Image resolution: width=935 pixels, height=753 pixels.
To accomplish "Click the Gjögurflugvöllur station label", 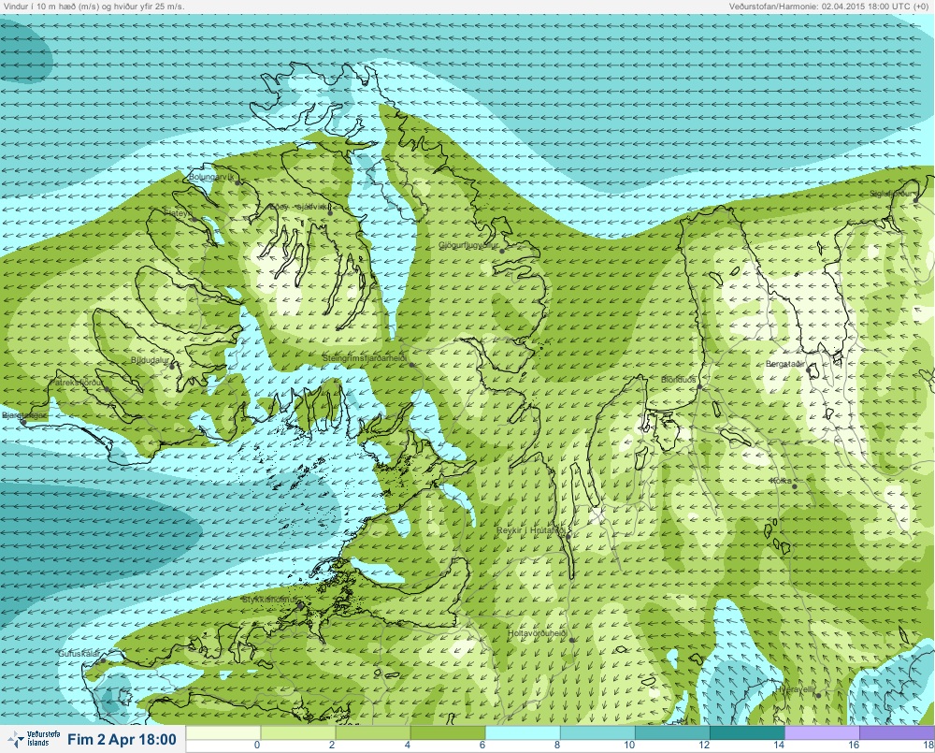I will tap(468, 245).
